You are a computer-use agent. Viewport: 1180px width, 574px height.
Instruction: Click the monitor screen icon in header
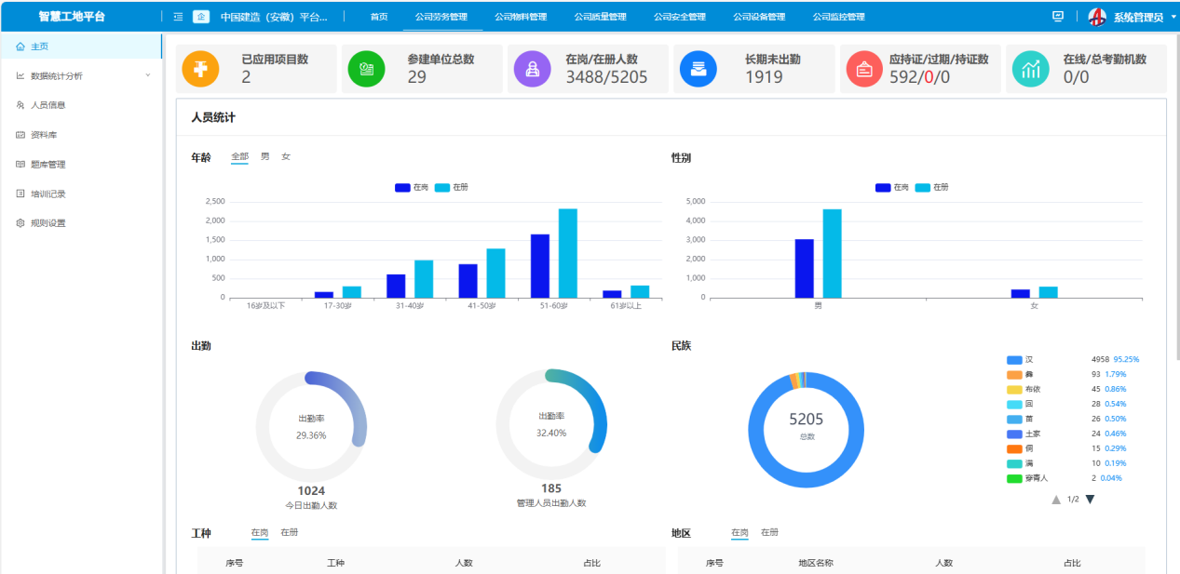1058,17
